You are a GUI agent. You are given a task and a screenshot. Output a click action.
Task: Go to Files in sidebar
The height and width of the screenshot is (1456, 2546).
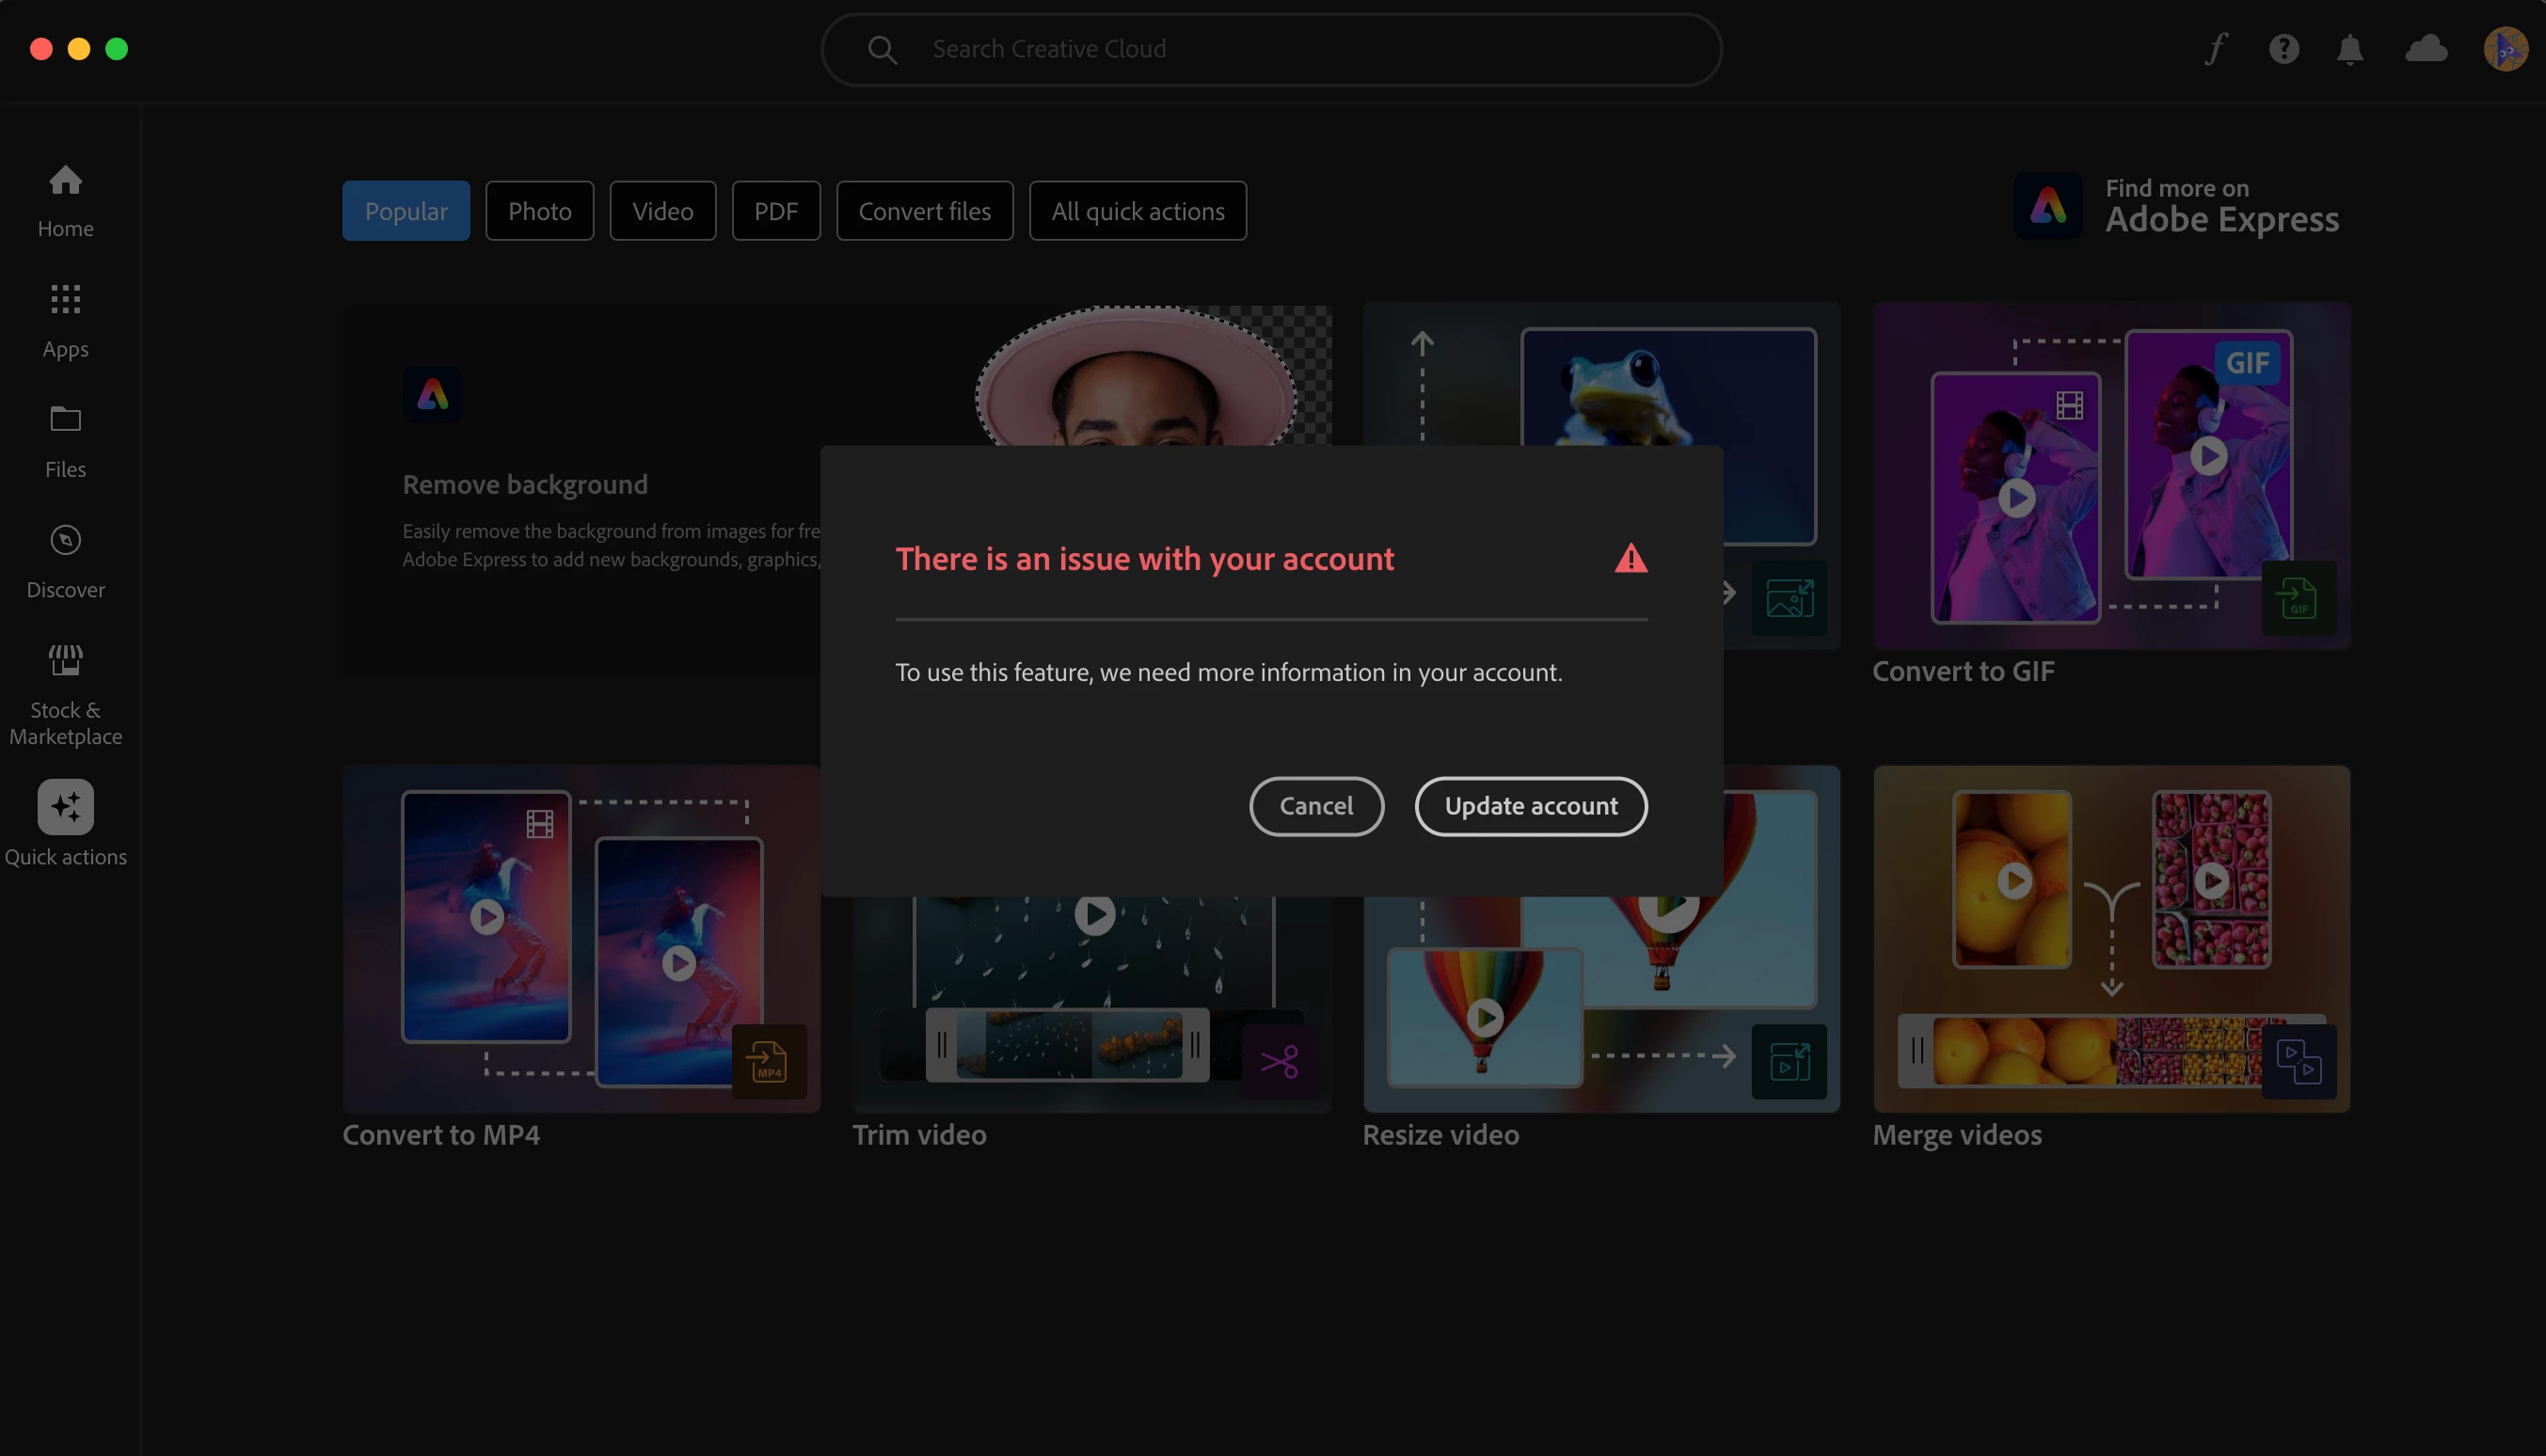[x=65, y=440]
